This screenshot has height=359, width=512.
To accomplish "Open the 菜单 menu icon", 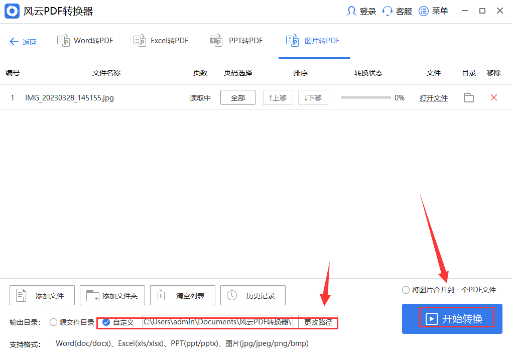I will (x=433, y=11).
